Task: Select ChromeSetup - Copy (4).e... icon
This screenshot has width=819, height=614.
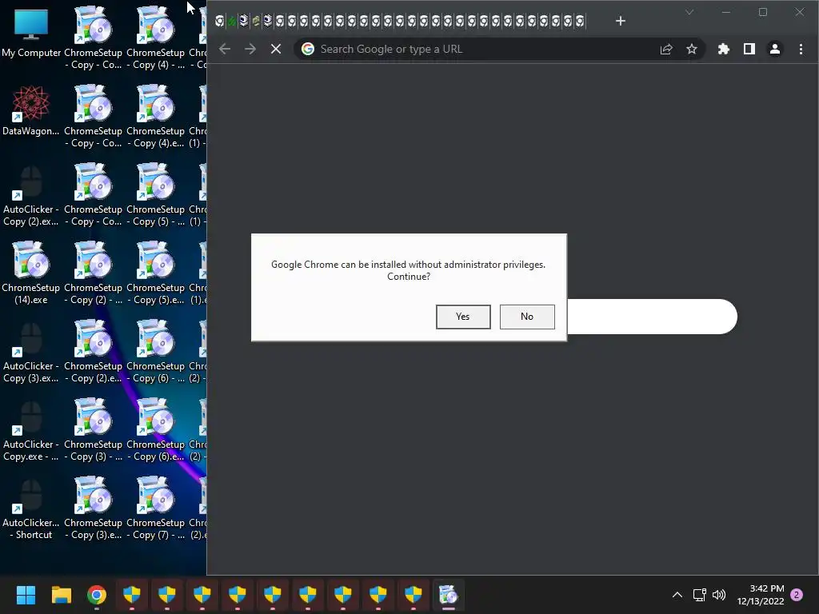Action: [x=156, y=118]
